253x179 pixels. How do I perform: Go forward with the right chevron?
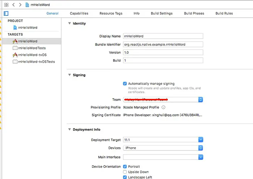(x=20, y=5)
